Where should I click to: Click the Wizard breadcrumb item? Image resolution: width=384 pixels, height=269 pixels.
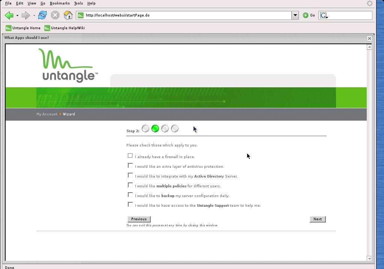(x=69, y=114)
